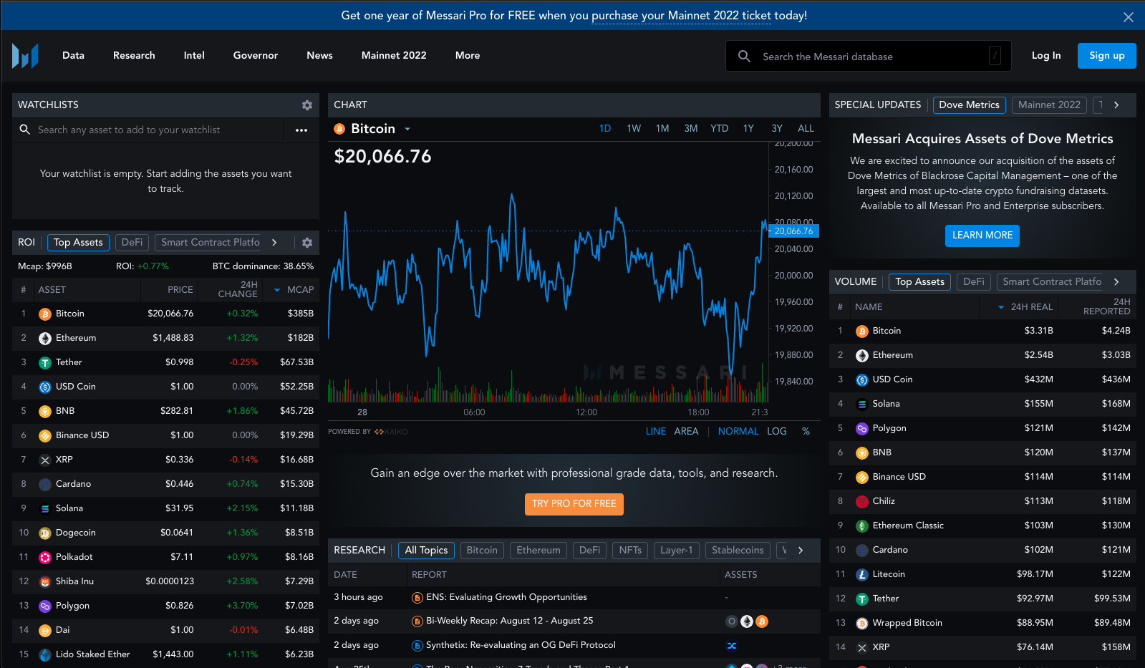Open the Data navigation menu
Screen dimensions: 1145x668
[x=73, y=56]
